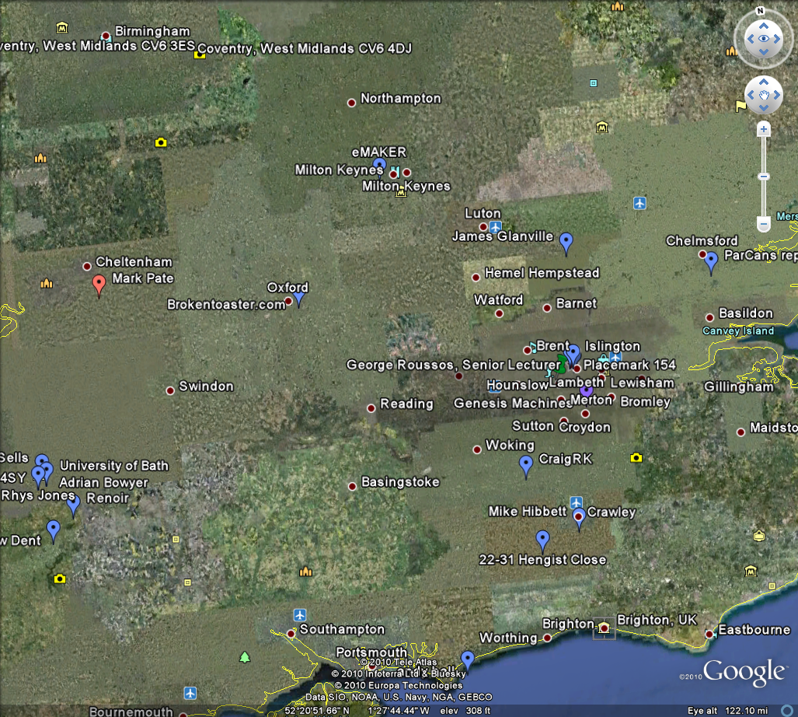
Task: Click the museum icon left of Birmingham
Action: click(62, 27)
